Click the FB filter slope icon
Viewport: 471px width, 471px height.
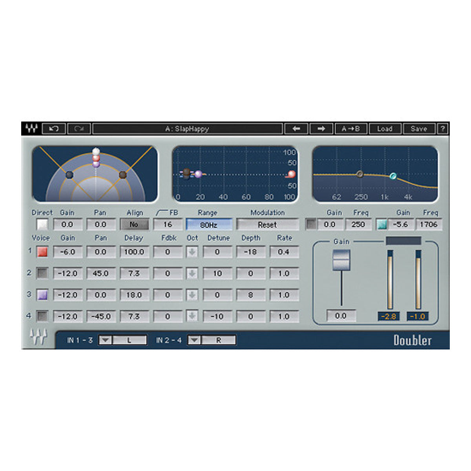click(161, 212)
